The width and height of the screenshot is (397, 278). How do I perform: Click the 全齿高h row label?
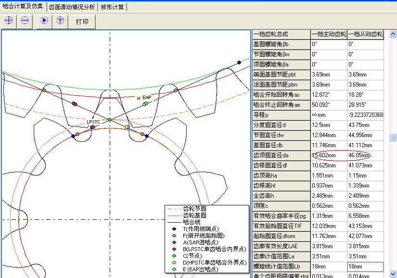point(282,196)
